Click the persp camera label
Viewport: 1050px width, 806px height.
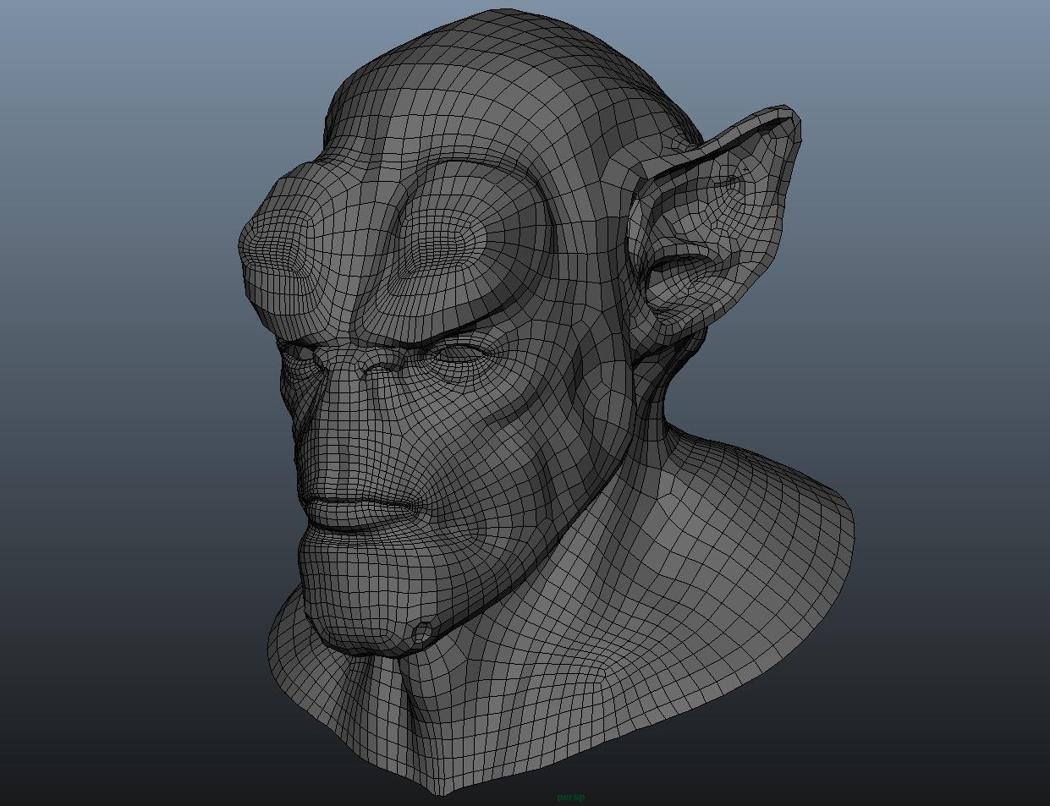click(x=570, y=795)
